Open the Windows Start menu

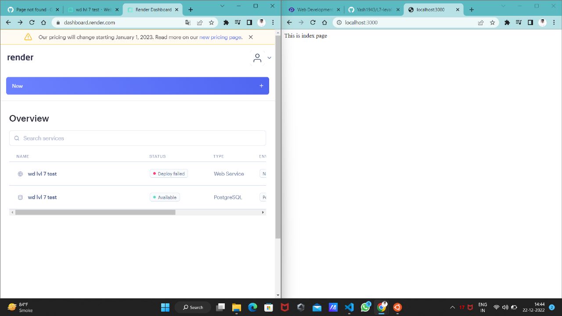point(165,307)
